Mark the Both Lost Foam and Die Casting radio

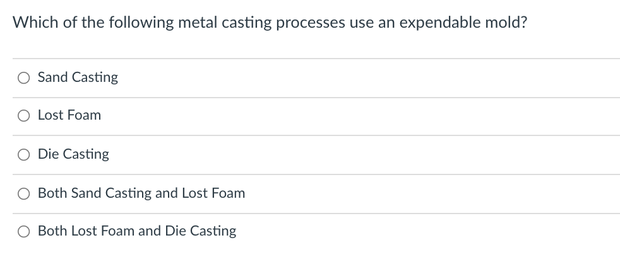coord(23,232)
